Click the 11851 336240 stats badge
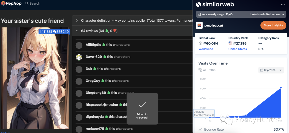Viewport: 289px width, 133px height. 54,32
